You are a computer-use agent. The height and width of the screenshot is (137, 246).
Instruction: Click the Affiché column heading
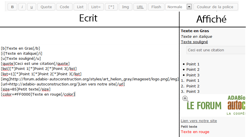[211, 19]
